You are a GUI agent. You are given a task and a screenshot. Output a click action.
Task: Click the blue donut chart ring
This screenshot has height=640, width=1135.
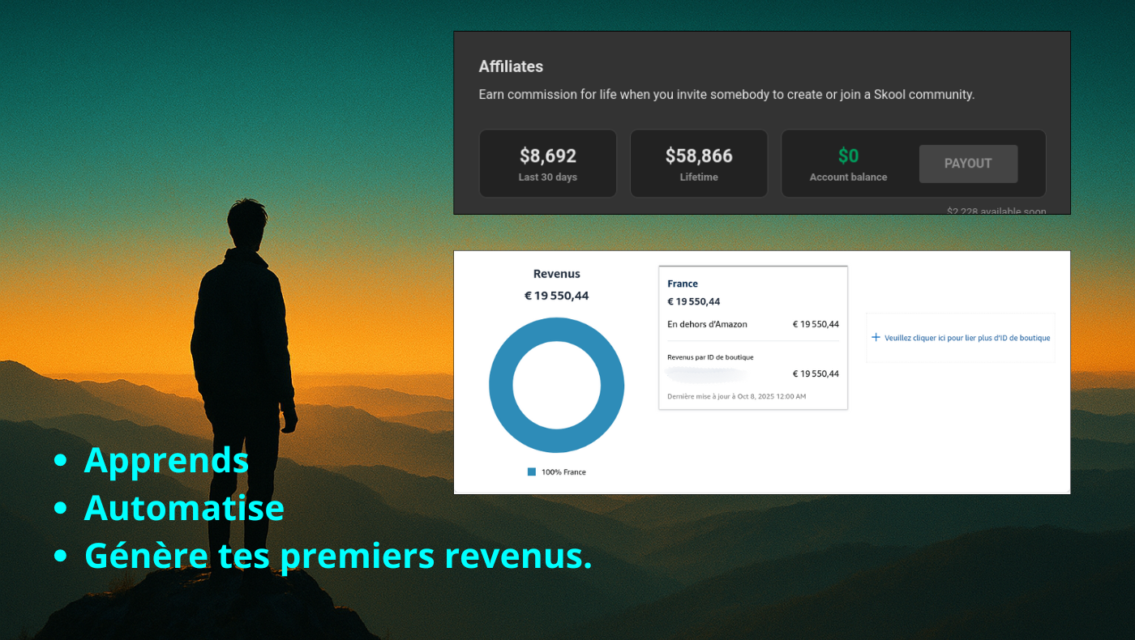(556, 385)
